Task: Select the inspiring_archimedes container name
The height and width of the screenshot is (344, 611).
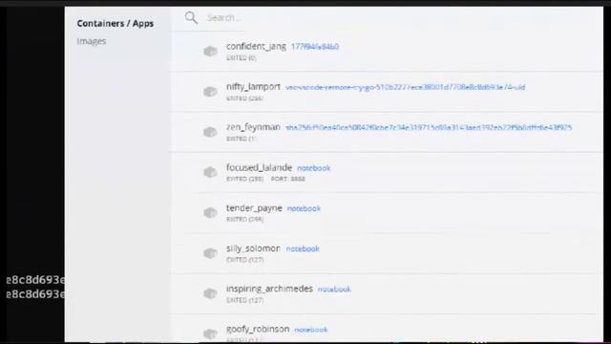Action: (269, 289)
